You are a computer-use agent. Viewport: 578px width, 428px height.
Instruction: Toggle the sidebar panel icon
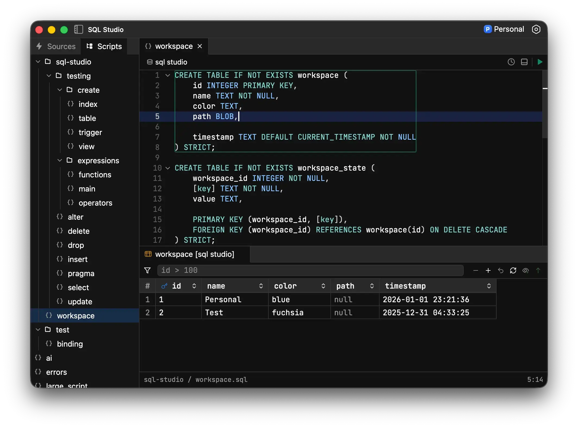[x=78, y=29]
